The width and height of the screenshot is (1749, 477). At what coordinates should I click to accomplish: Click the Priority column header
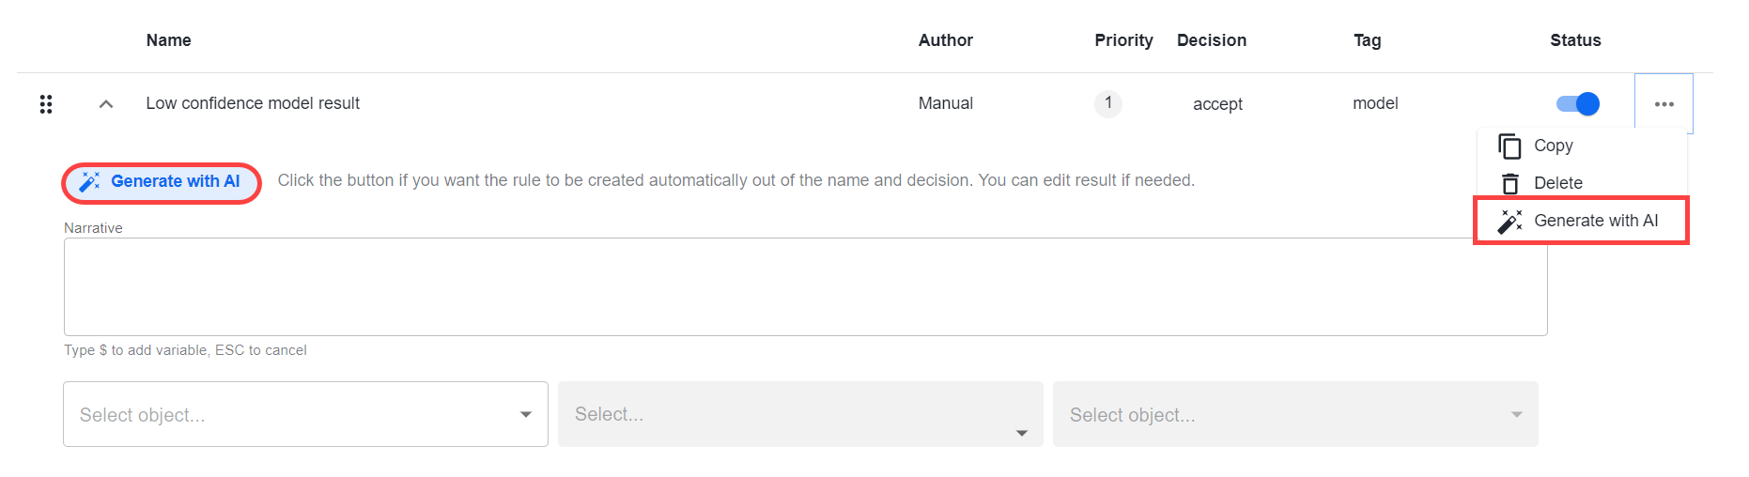(x=1123, y=40)
